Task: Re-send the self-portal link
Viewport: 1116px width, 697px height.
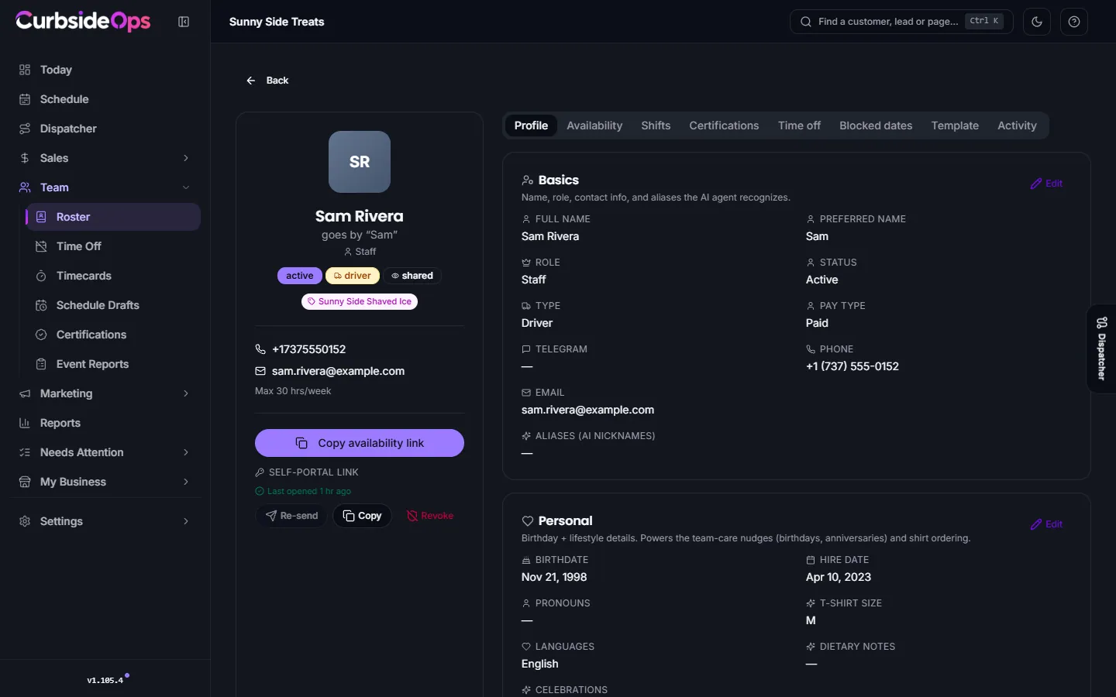Action: click(x=291, y=516)
